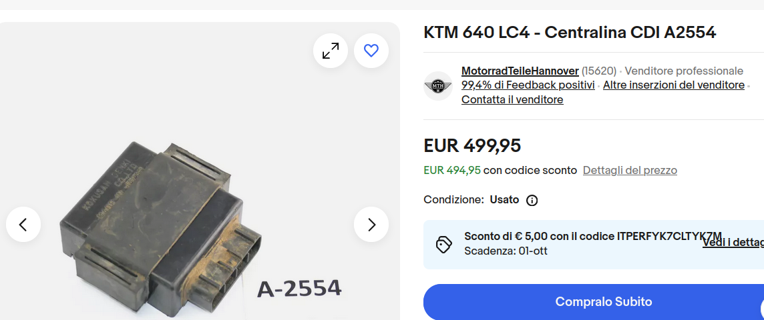Viewport: 764px width, 320px height.
Task: Go to the previous product image
Action: [23, 224]
